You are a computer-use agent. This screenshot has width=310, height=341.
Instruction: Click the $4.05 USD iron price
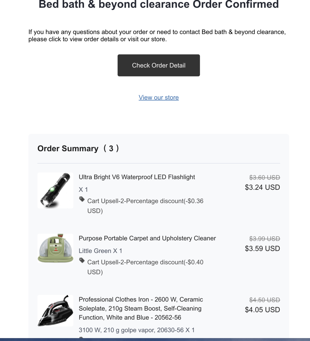point(262,310)
